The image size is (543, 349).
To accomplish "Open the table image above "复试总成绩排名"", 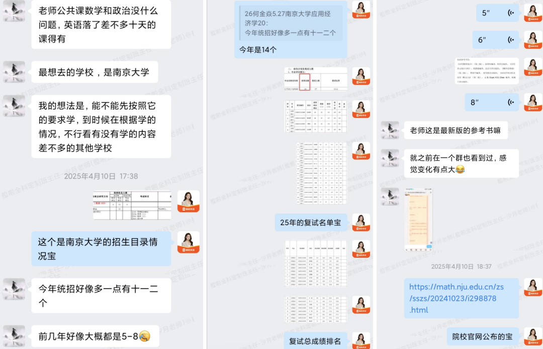I will pyautogui.click(x=315, y=309).
